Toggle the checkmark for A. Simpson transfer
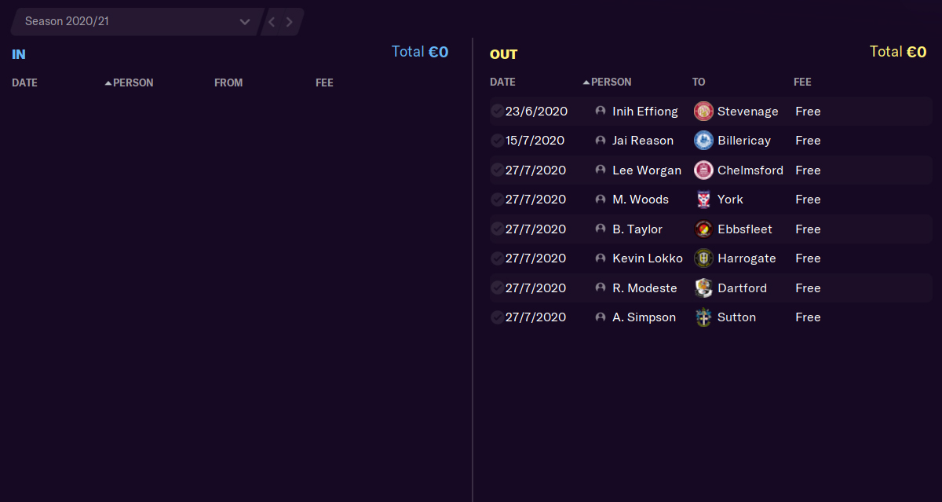The width and height of the screenshot is (942, 502). 497,317
